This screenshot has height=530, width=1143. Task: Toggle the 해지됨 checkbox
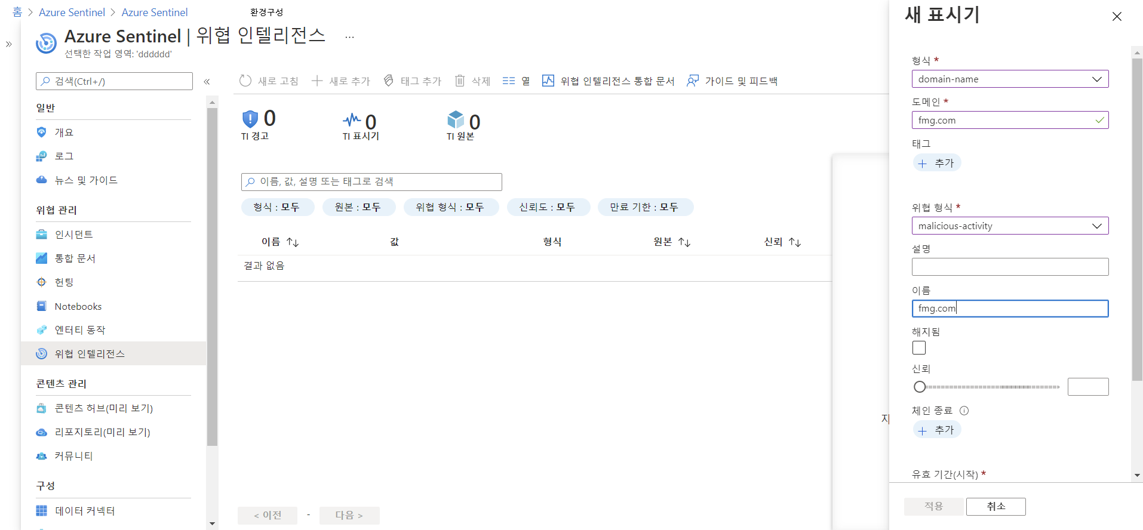[919, 347]
